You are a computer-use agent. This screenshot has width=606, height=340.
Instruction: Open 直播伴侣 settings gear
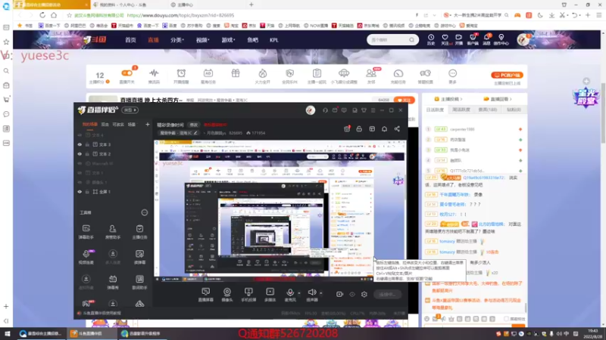tap(364, 294)
